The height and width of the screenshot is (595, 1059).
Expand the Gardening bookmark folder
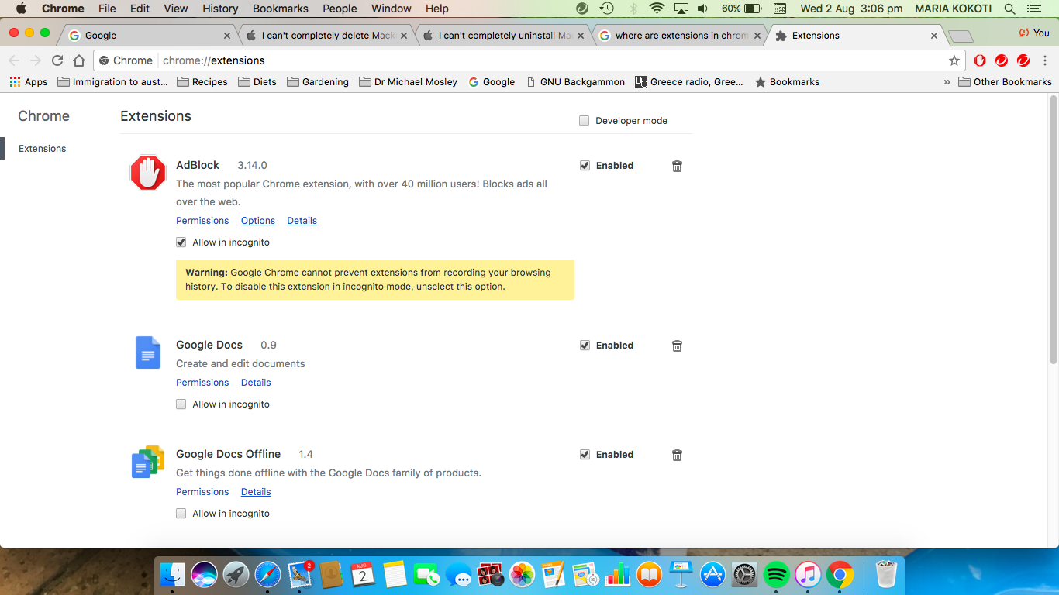(x=318, y=81)
